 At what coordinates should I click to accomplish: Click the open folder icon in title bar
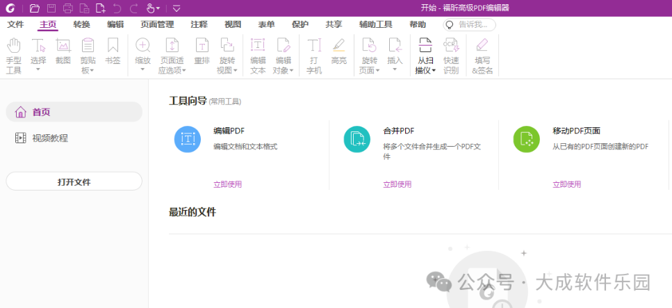(35, 8)
